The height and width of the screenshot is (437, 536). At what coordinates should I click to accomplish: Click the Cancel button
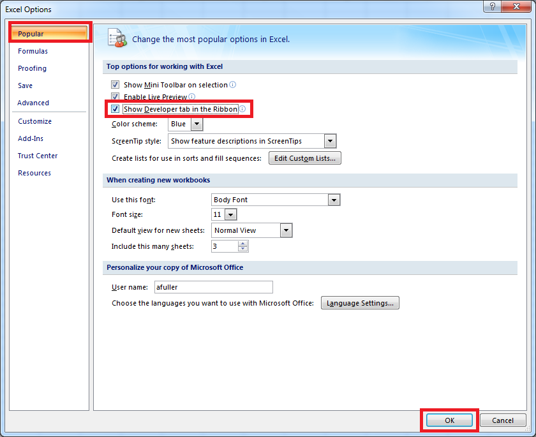pyautogui.click(x=503, y=420)
